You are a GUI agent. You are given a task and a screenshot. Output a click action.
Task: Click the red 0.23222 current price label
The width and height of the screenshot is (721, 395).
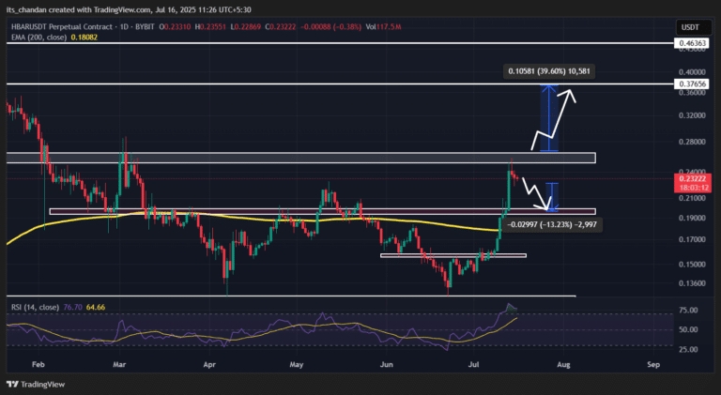click(692, 176)
